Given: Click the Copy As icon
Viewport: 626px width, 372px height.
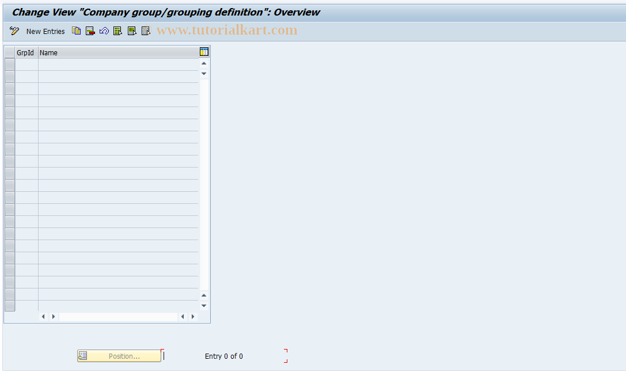Looking at the screenshot, I should (x=76, y=31).
